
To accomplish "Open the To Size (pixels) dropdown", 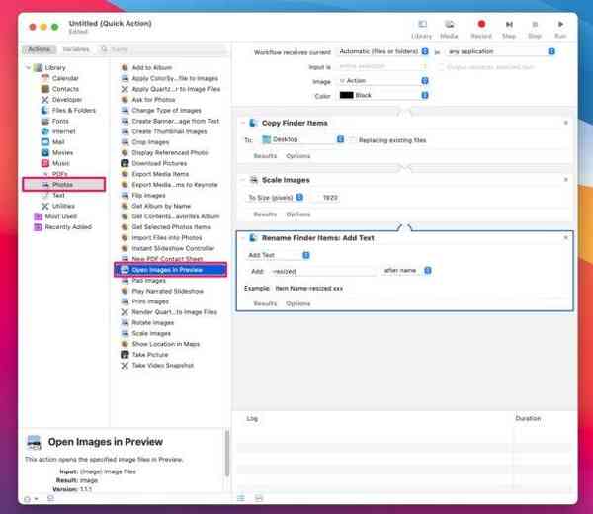I will coord(275,198).
